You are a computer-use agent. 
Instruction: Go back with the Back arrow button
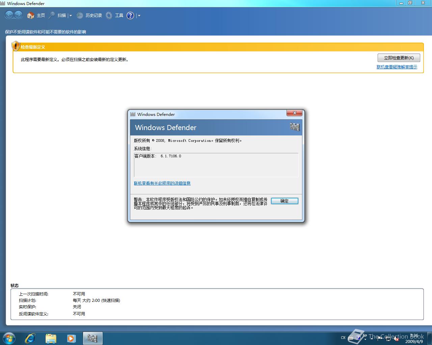[9, 15]
